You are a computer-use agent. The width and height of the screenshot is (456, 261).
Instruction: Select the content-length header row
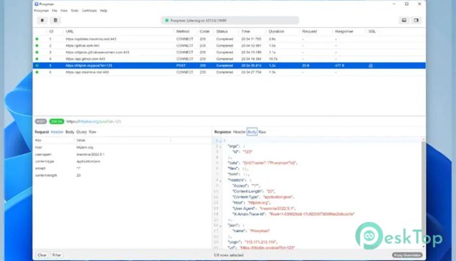pos(122,176)
